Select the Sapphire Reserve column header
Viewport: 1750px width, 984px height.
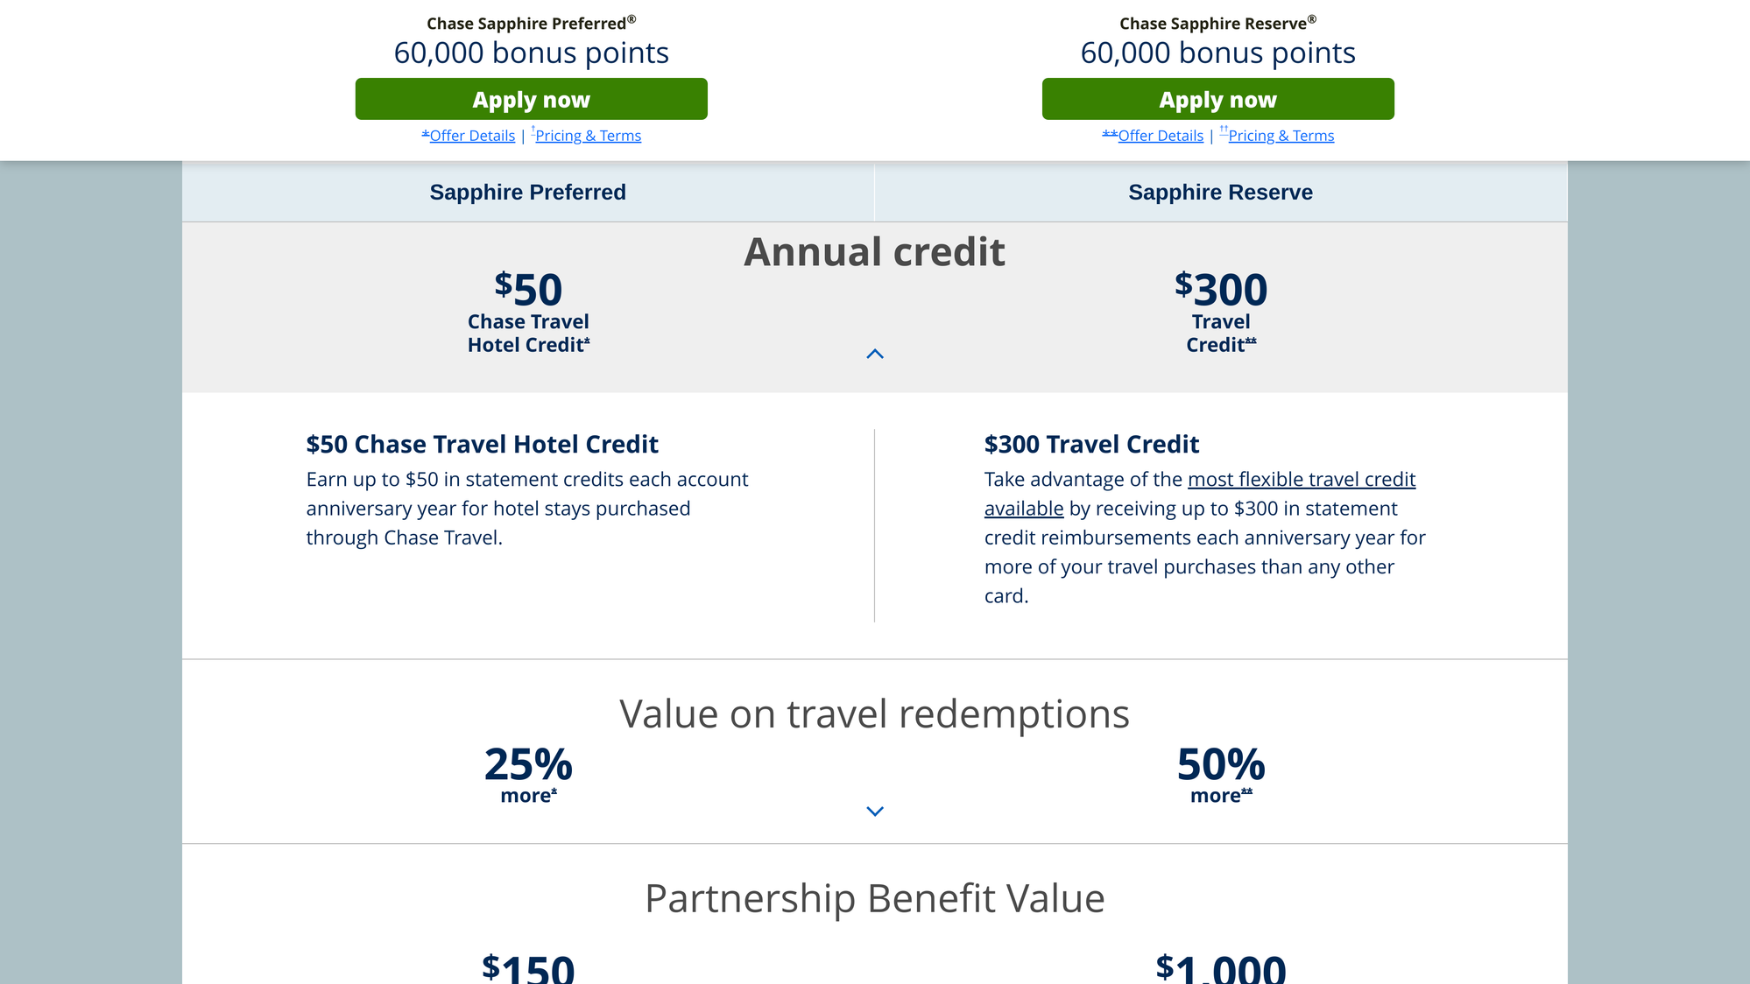pos(1220,193)
